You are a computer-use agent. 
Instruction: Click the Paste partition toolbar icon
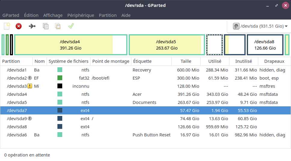pos(58,26)
